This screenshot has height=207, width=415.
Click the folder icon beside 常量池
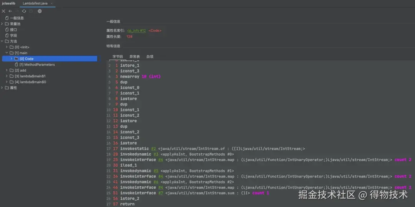click(x=7, y=24)
